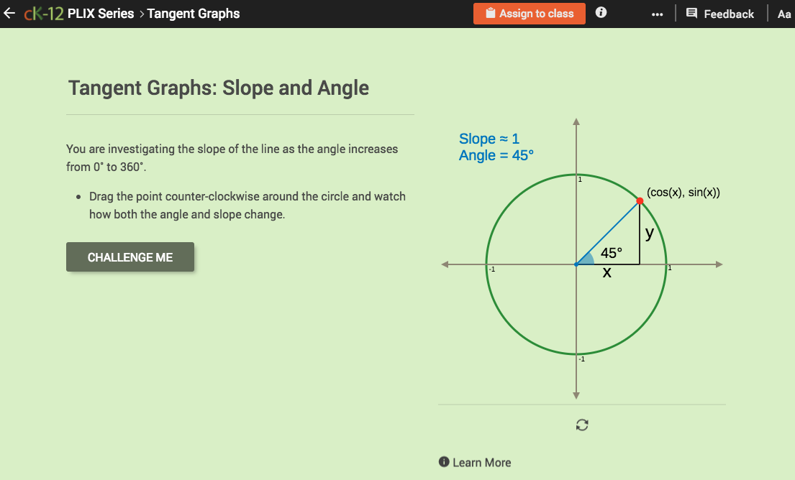
Task: Click the info icon beside Learn More
Action: point(445,462)
